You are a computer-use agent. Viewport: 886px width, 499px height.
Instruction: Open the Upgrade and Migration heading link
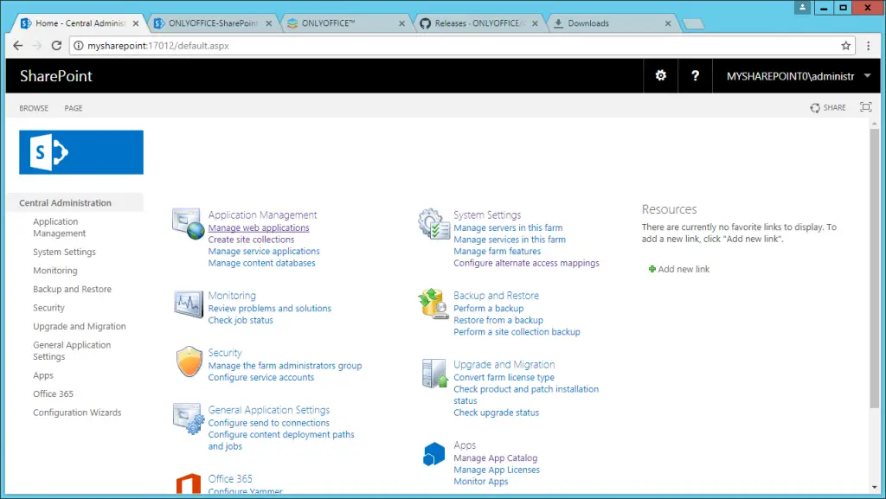(x=504, y=365)
